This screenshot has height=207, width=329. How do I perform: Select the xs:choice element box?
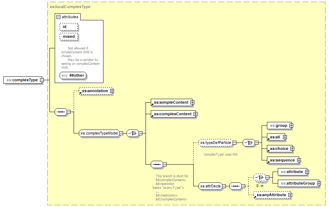[x=278, y=149]
